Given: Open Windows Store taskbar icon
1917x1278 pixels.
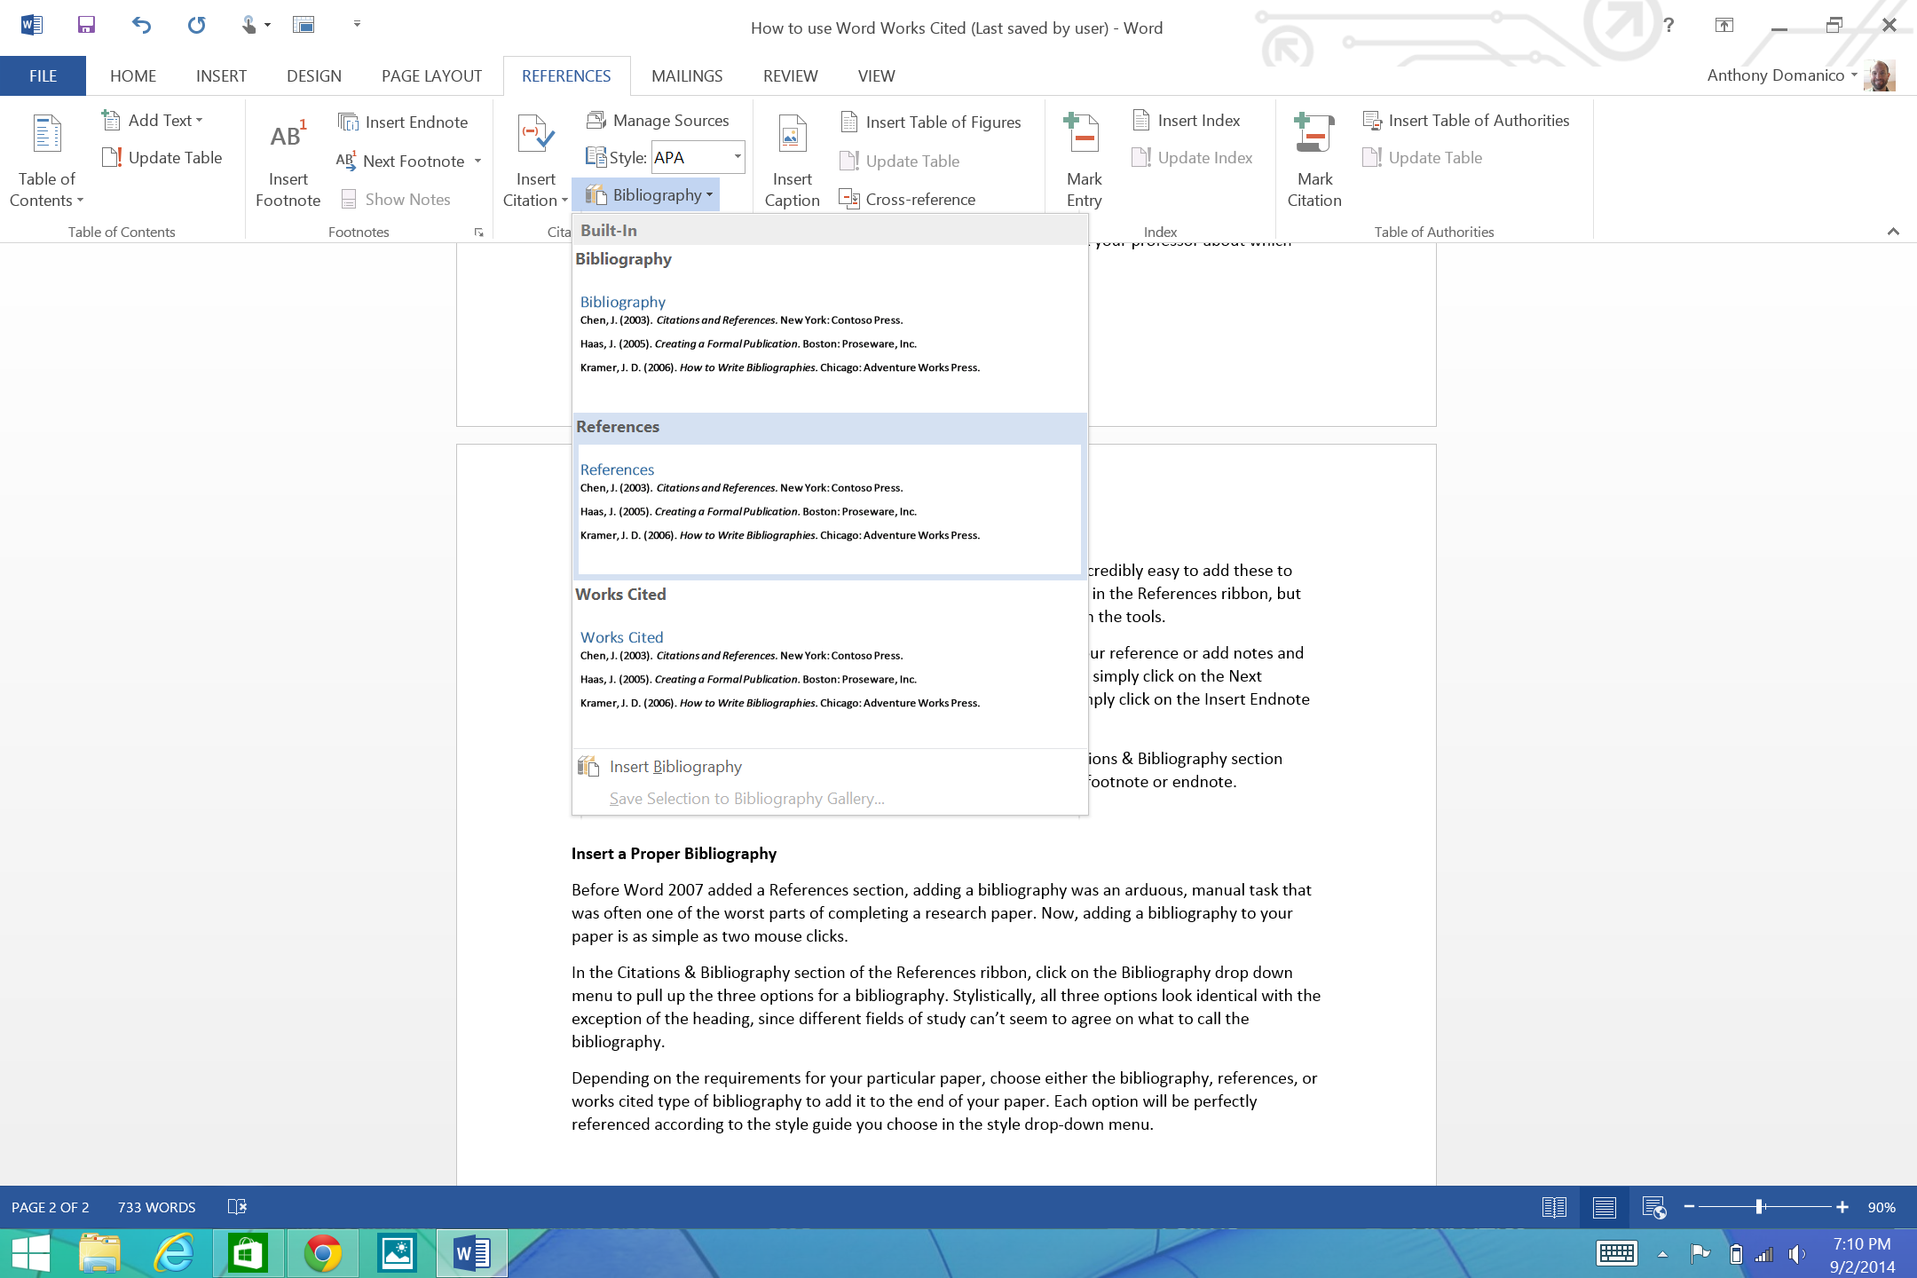Looking at the screenshot, I should (248, 1254).
